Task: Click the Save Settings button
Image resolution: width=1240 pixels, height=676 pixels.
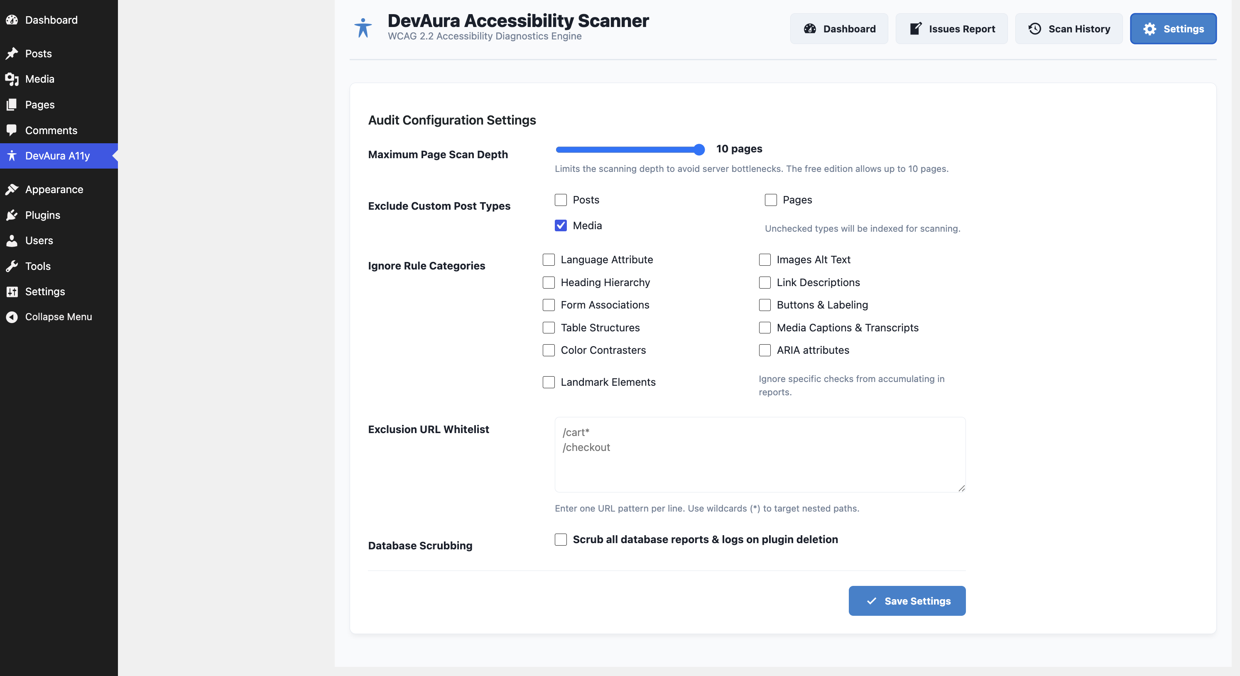Action: [x=907, y=601]
